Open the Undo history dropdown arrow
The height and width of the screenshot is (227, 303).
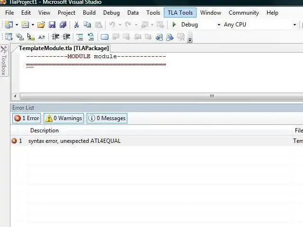click(120, 25)
